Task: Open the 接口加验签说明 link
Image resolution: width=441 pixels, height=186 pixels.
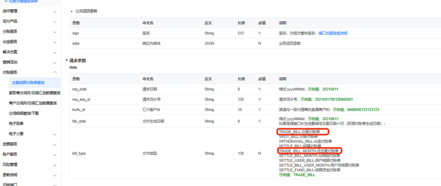Action: pyautogui.click(x=333, y=33)
